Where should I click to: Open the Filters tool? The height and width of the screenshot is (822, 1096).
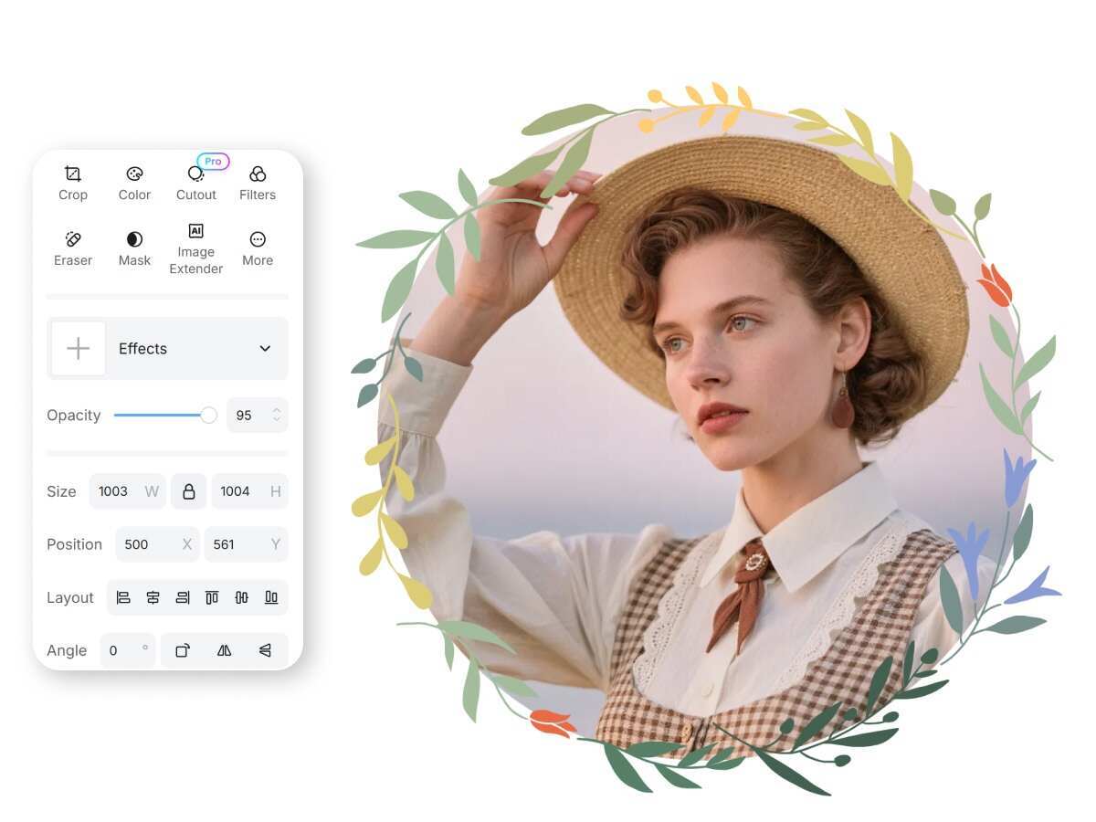[x=258, y=183]
